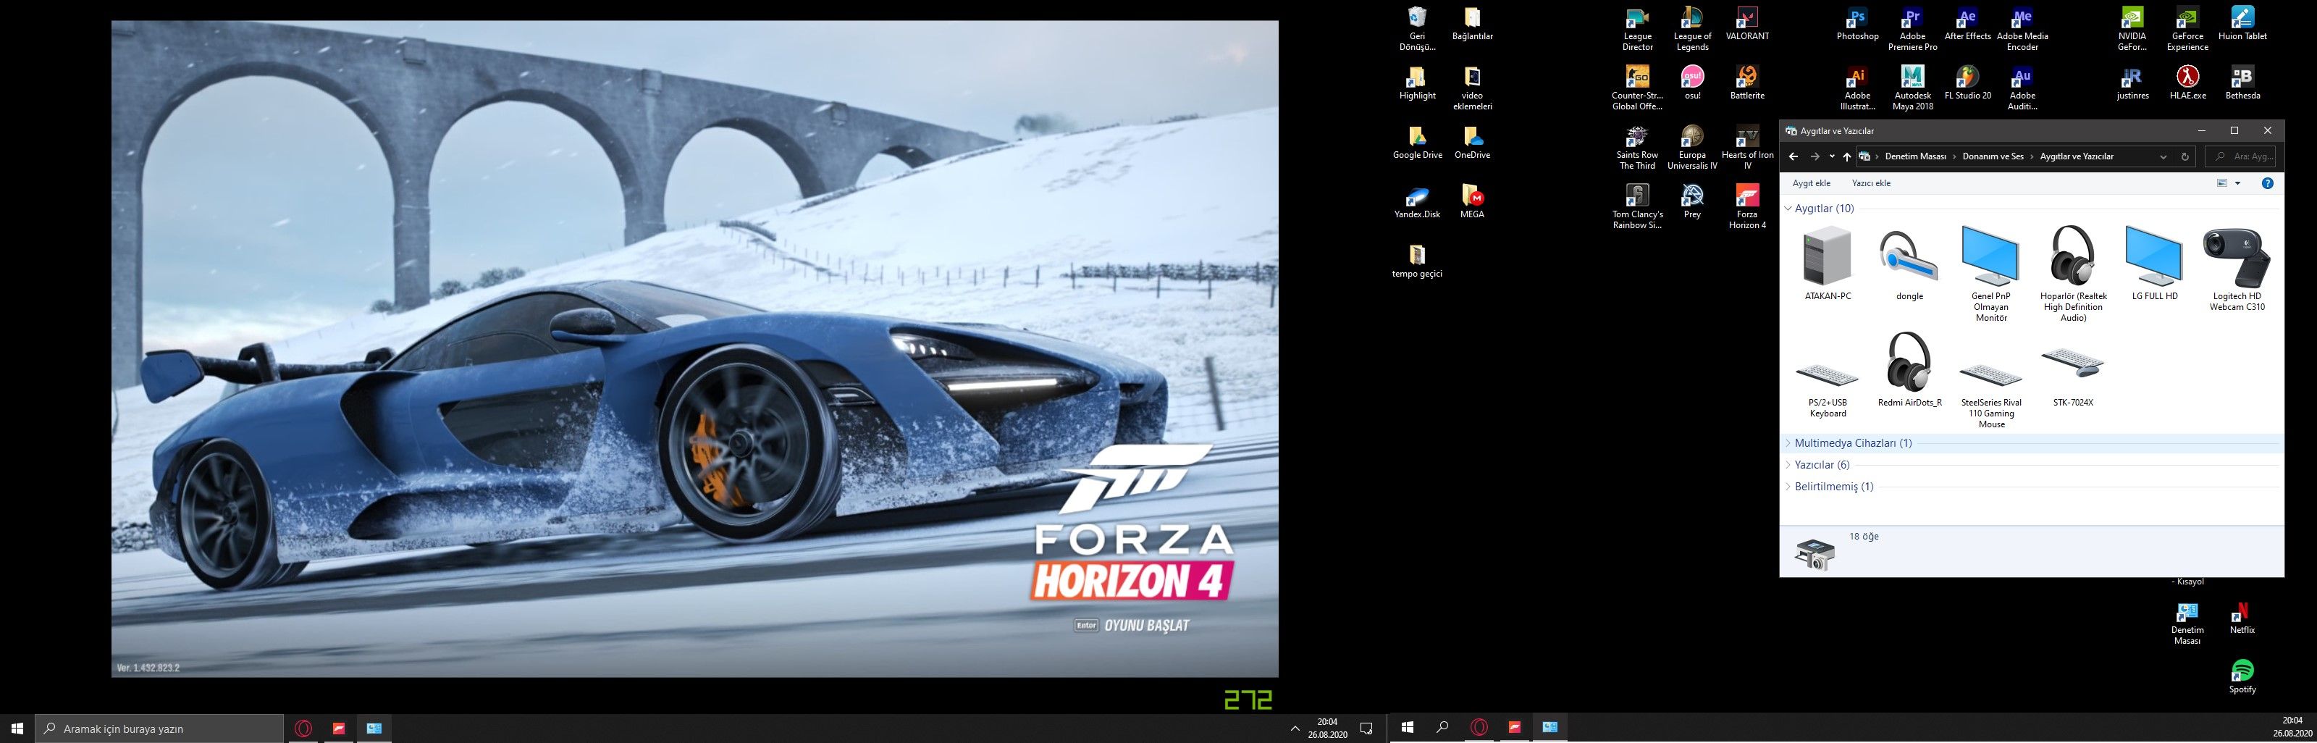Go to 'Denetim Masası' in the address breadcrumb
Image resolution: width=2317 pixels, height=743 pixels.
pos(1915,156)
